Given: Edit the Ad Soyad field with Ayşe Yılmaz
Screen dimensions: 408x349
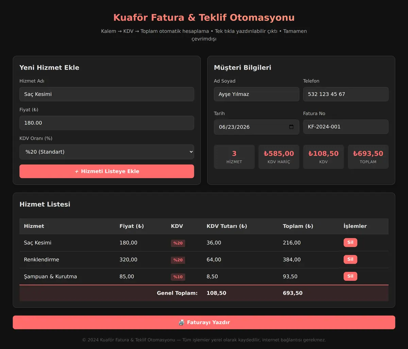Looking at the screenshot, I should 256,94.
